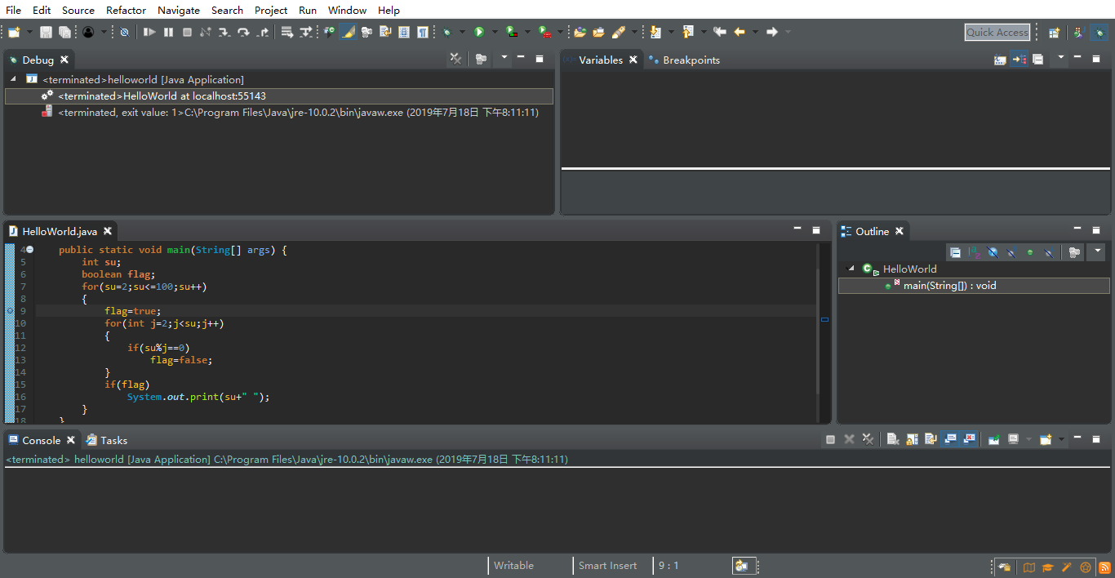
Task: Click the Coverage run icon
Action: [512, 32]
